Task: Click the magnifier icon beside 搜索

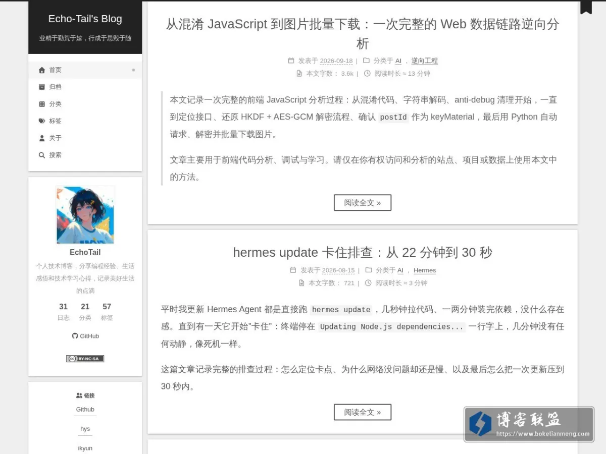Action: [x=42, y=155]
